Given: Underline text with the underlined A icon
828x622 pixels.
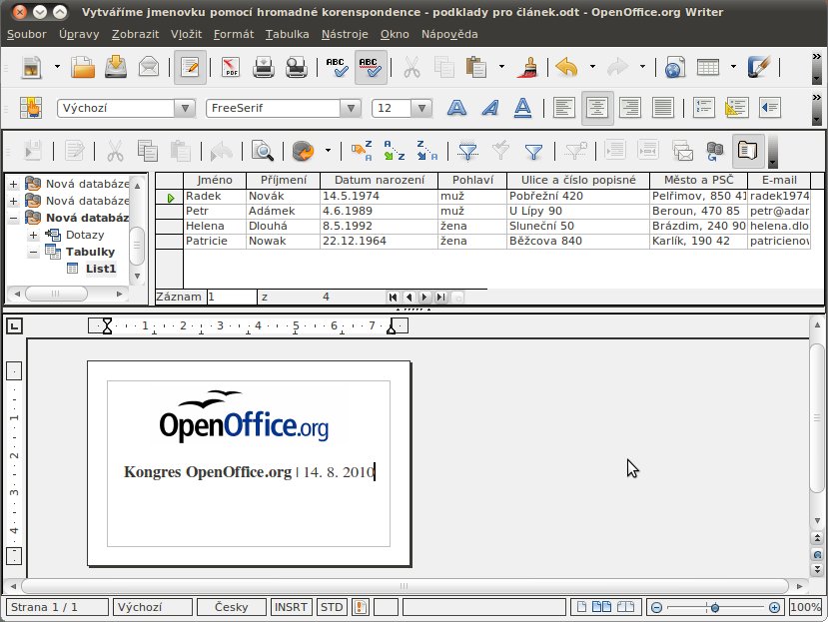Looking at the screenshot, I should [x=522, y=108].
